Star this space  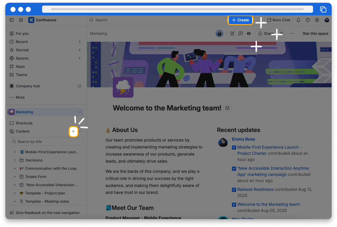click(315, 34)
